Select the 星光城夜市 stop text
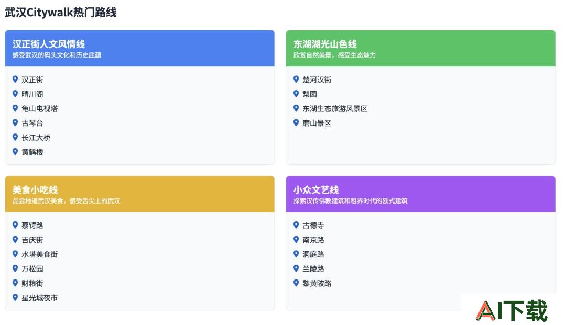 [x=39, y=298]
